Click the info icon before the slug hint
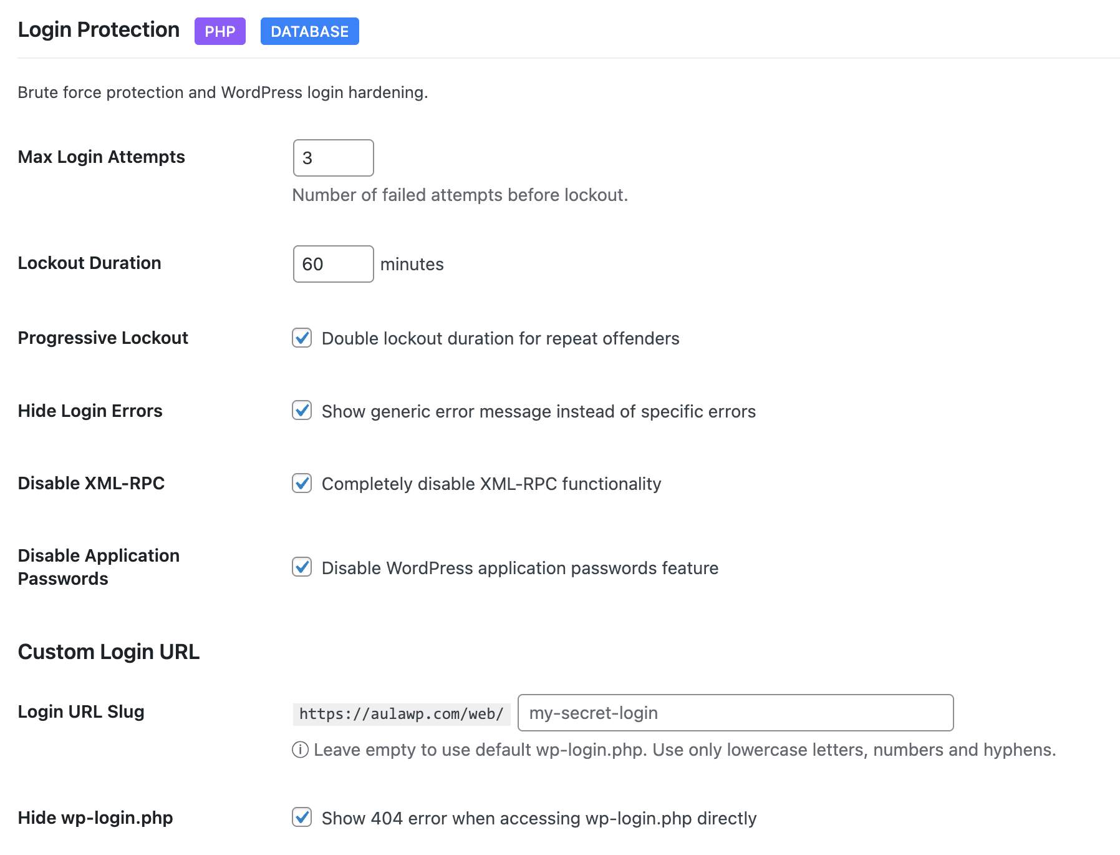 coord(301,750)
